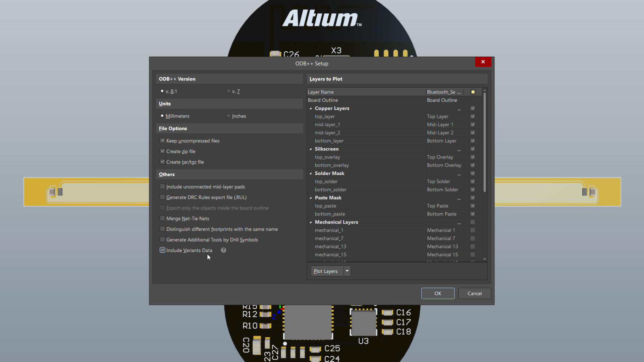644x362 pixels.
Task: Click the Silkscreen group expand arrow
Action: 311,148
